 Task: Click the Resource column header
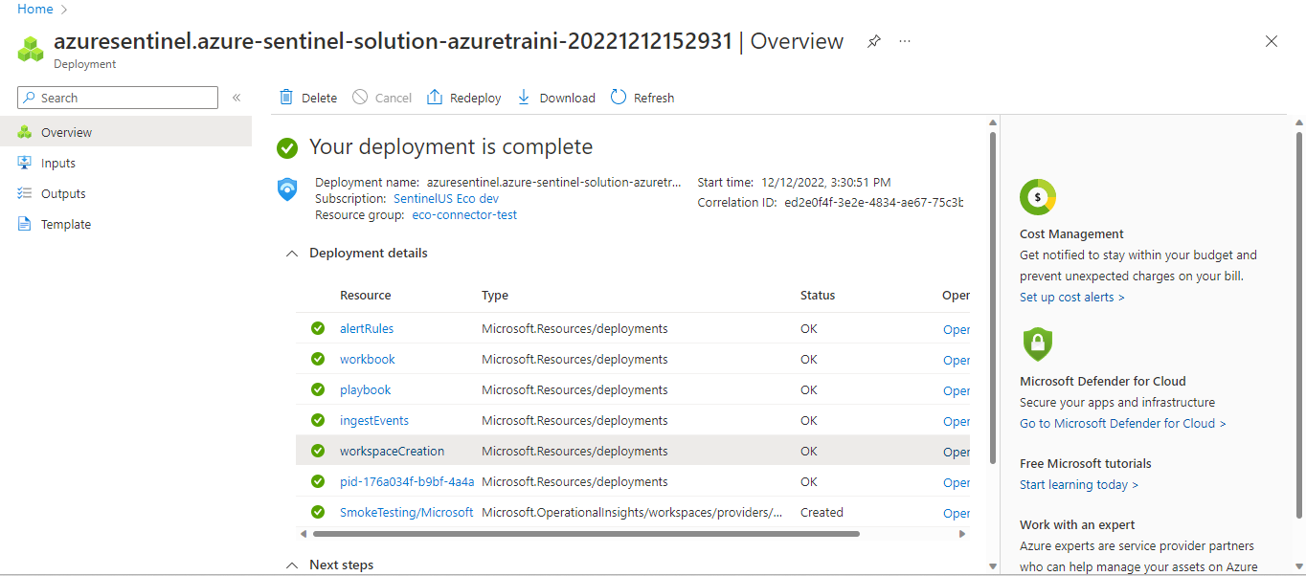pyautogui.click(x=366, y=296)
